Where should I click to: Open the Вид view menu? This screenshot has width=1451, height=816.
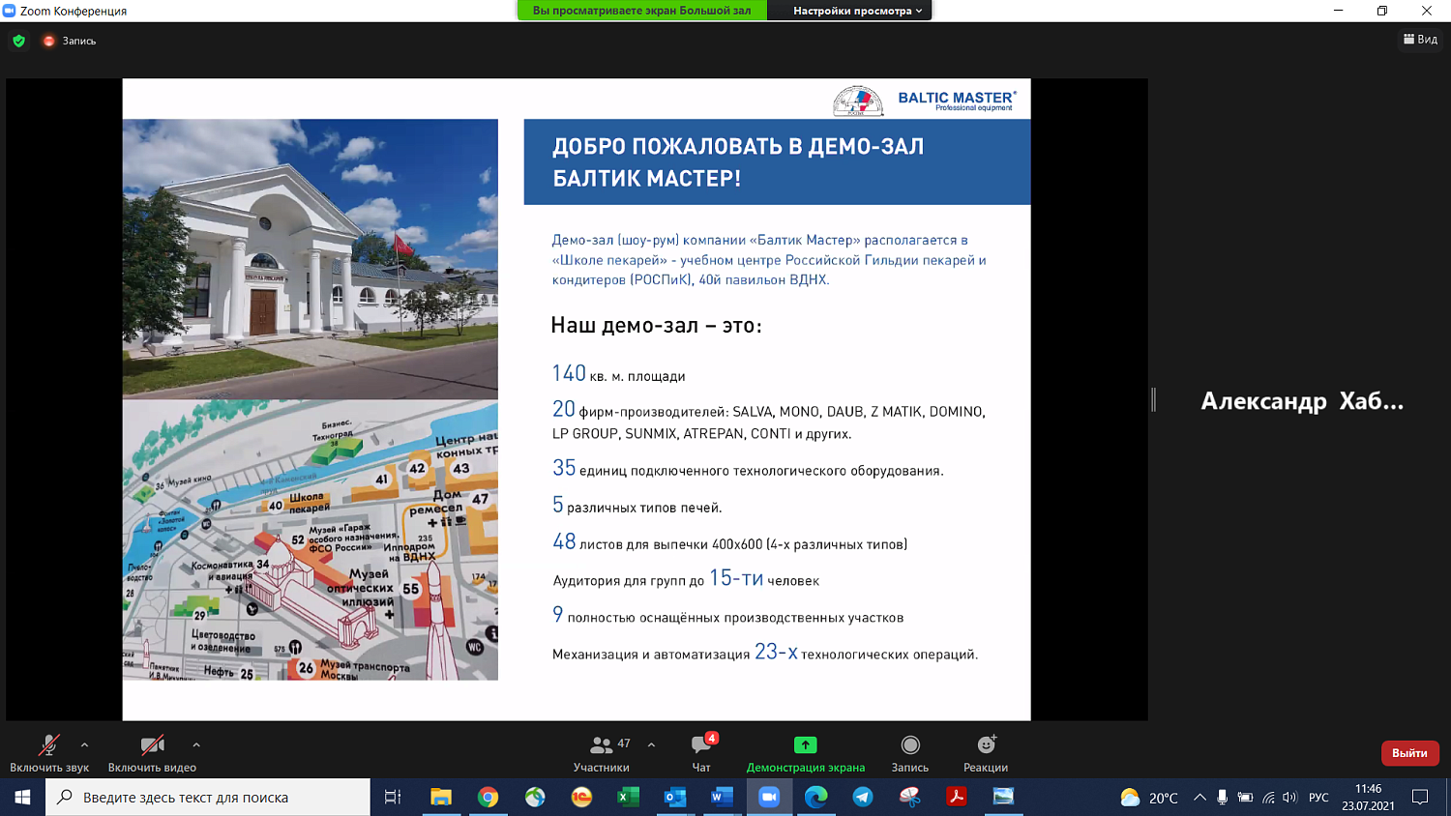[x=1420, y=40]
